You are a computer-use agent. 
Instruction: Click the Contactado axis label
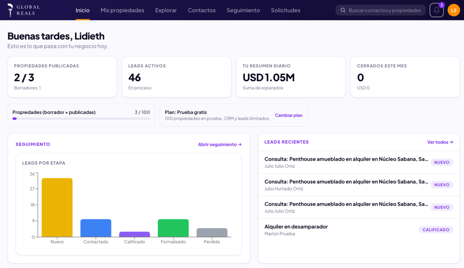96,242
